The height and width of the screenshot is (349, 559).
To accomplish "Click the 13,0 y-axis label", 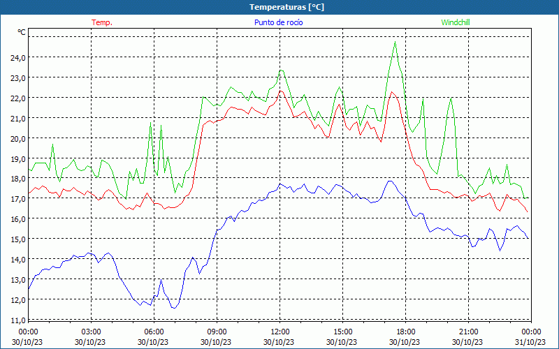I will point(18,280).
